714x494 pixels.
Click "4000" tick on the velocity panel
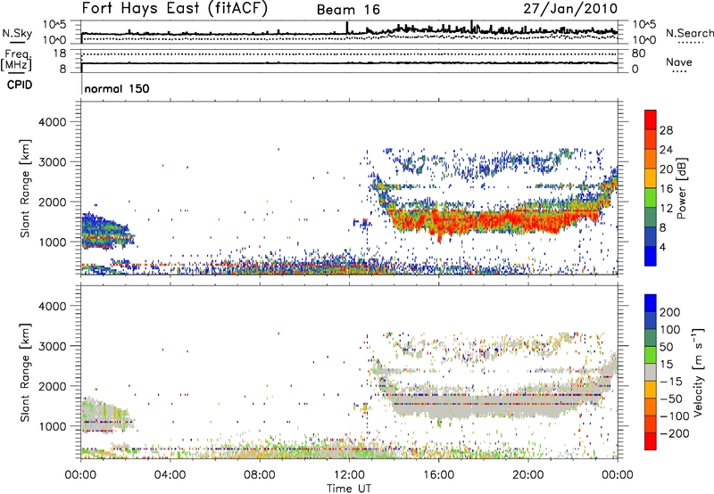point(52,306)
